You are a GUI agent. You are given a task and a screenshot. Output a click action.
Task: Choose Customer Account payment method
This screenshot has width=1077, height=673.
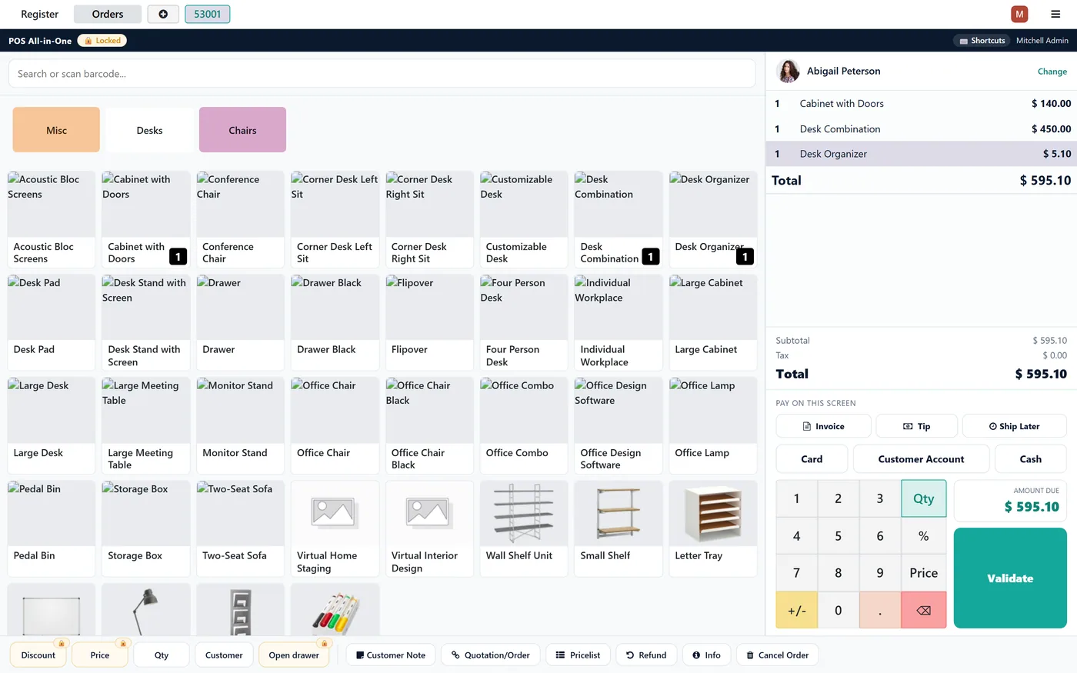(x=921, y=459)
